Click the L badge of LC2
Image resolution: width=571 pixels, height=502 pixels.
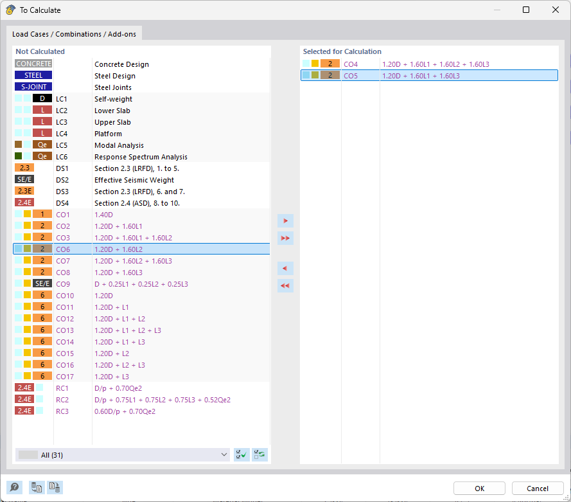click(42, 110)
